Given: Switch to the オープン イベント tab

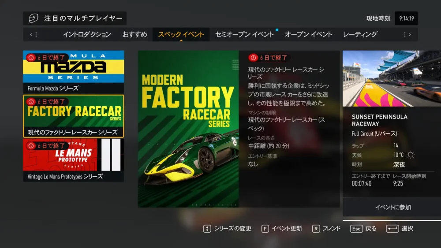Looking at the screenshot, I should coord(309,34).
